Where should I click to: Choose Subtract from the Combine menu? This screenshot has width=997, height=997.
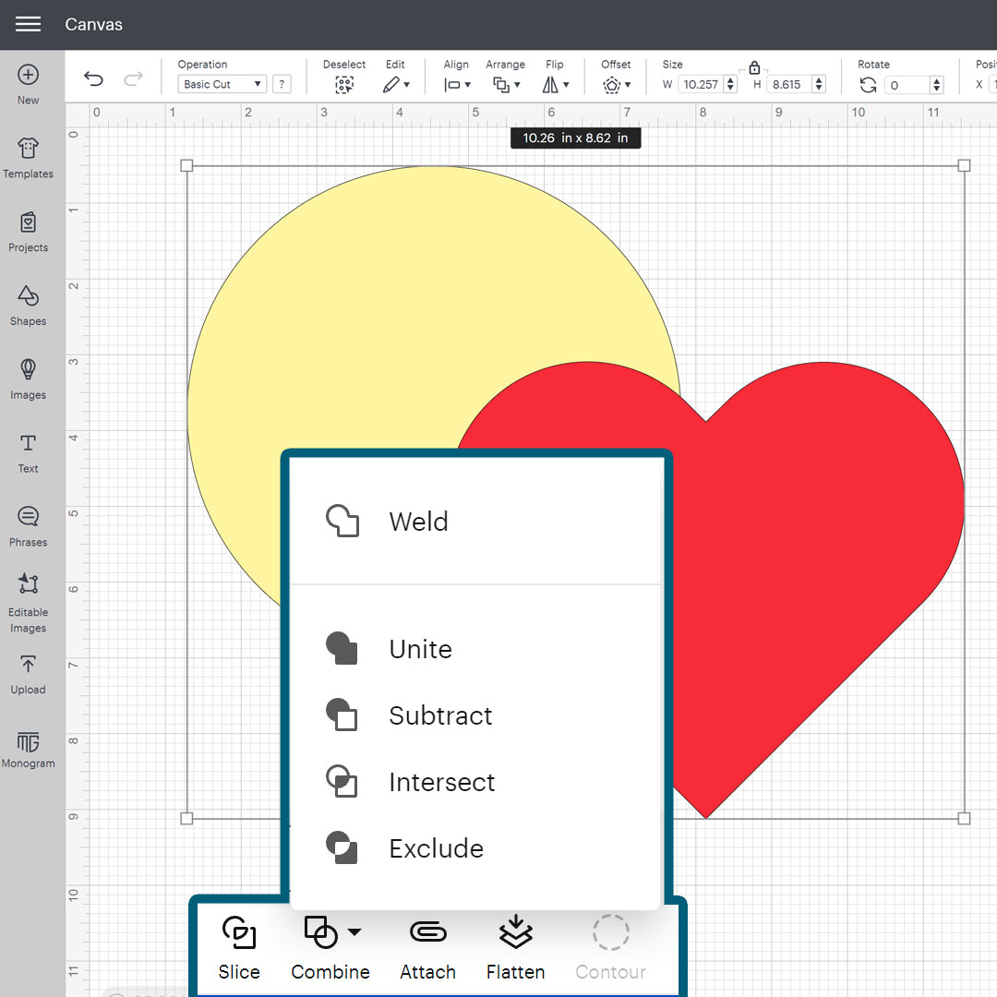(x=440, y=715)
